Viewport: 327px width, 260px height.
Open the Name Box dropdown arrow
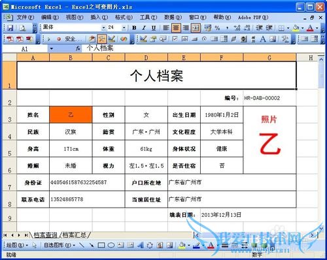[x=52, y=48]
